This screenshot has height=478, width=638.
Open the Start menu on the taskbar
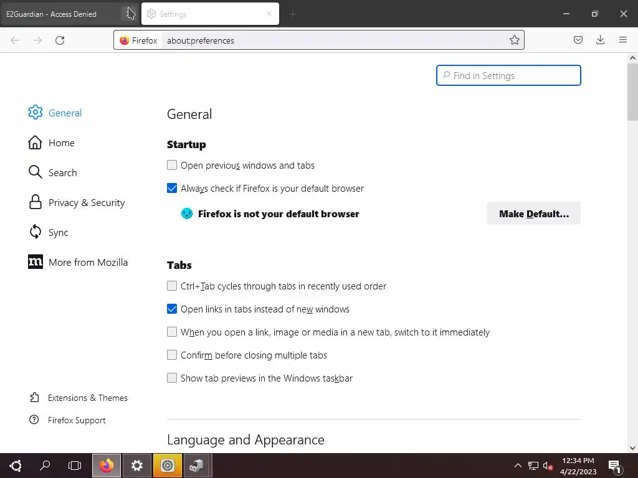[16, 466]
